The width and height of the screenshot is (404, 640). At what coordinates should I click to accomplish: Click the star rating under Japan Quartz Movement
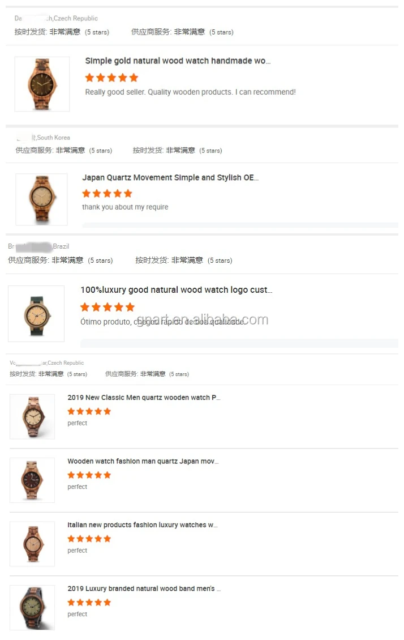coord(107,194)
